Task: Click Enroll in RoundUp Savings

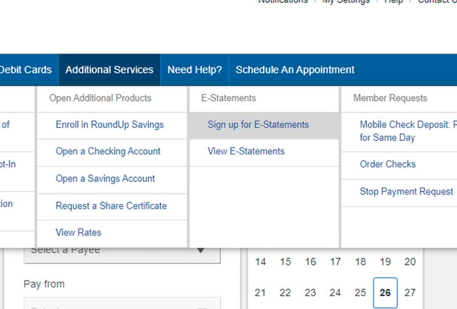Action: pyautogui.click(x=110, y=124)
